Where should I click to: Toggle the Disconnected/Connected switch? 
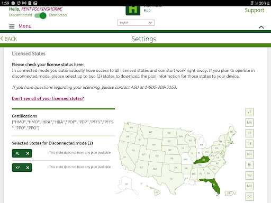click(x=40, y=15)
